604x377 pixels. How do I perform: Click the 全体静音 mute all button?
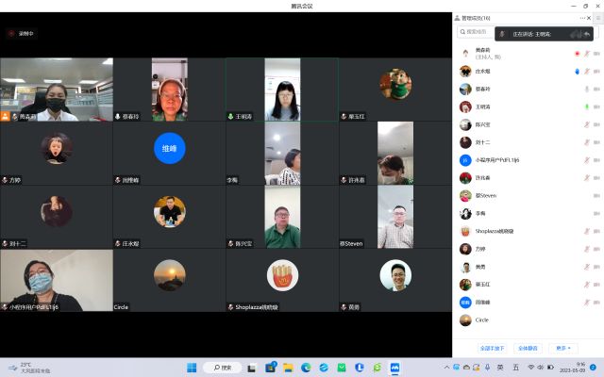[528, 348]
